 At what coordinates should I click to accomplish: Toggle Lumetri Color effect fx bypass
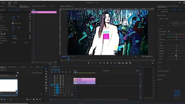click(x=158, y=12)
